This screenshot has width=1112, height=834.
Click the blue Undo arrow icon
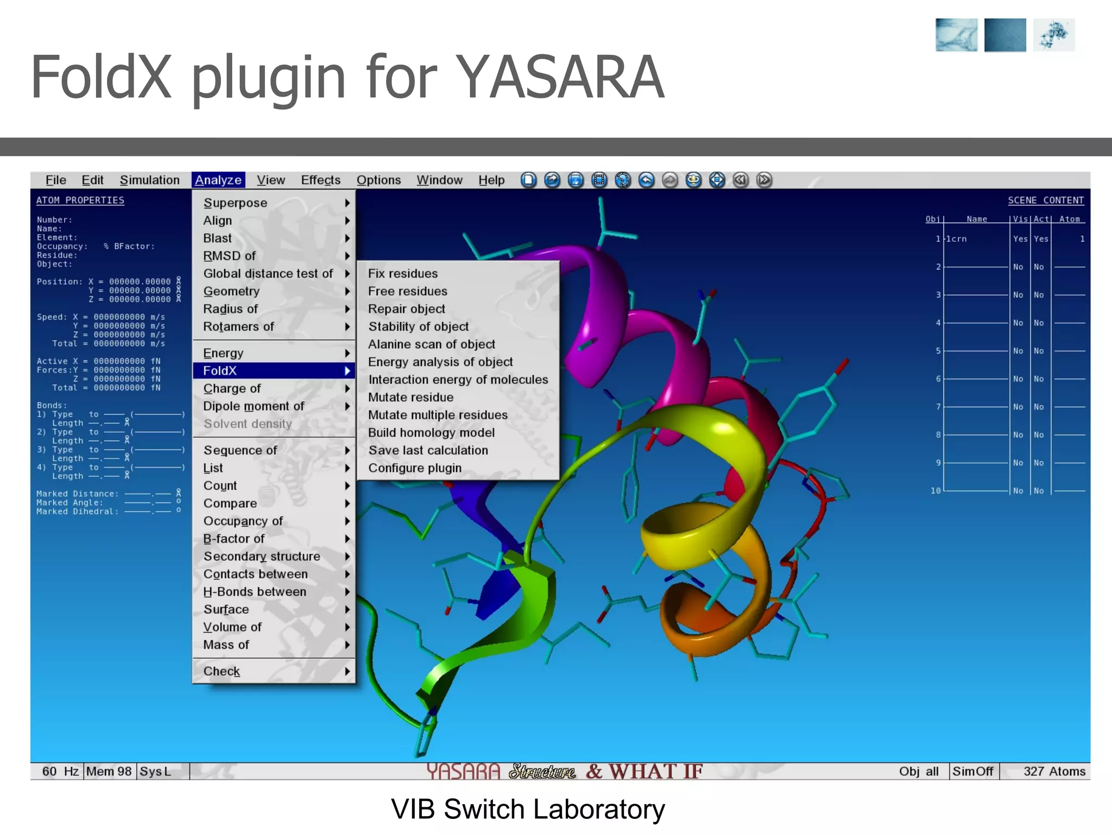pyautogui.click(x=646, y=180)
